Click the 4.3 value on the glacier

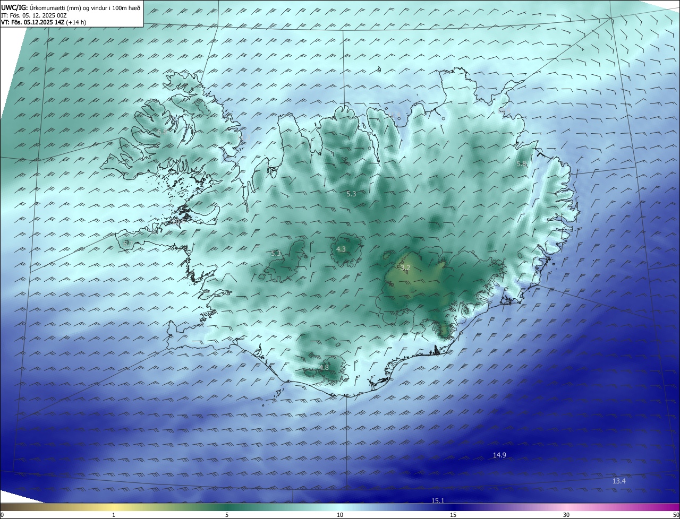341,249
